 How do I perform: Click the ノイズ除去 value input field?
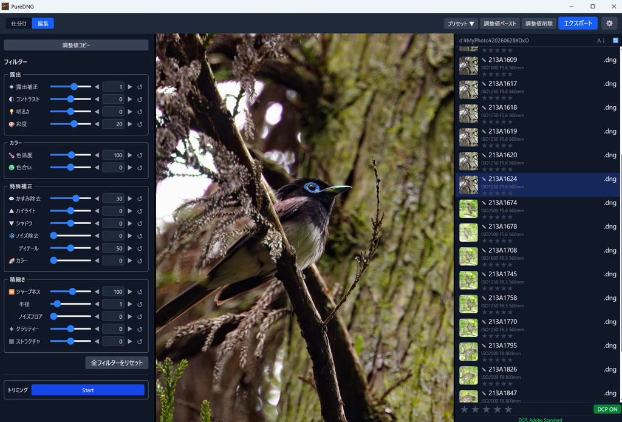(x=113, y=236)
